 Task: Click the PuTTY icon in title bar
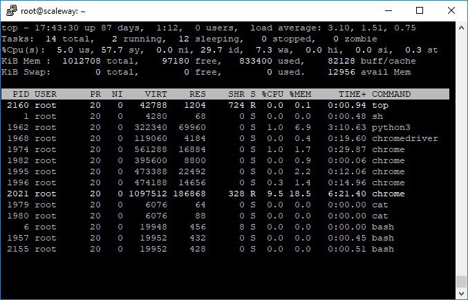(x=11, y=11)
